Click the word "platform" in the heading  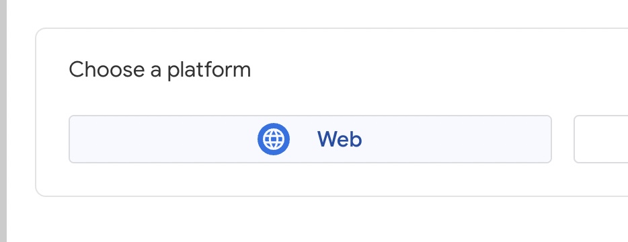click(x=209, y=70)
